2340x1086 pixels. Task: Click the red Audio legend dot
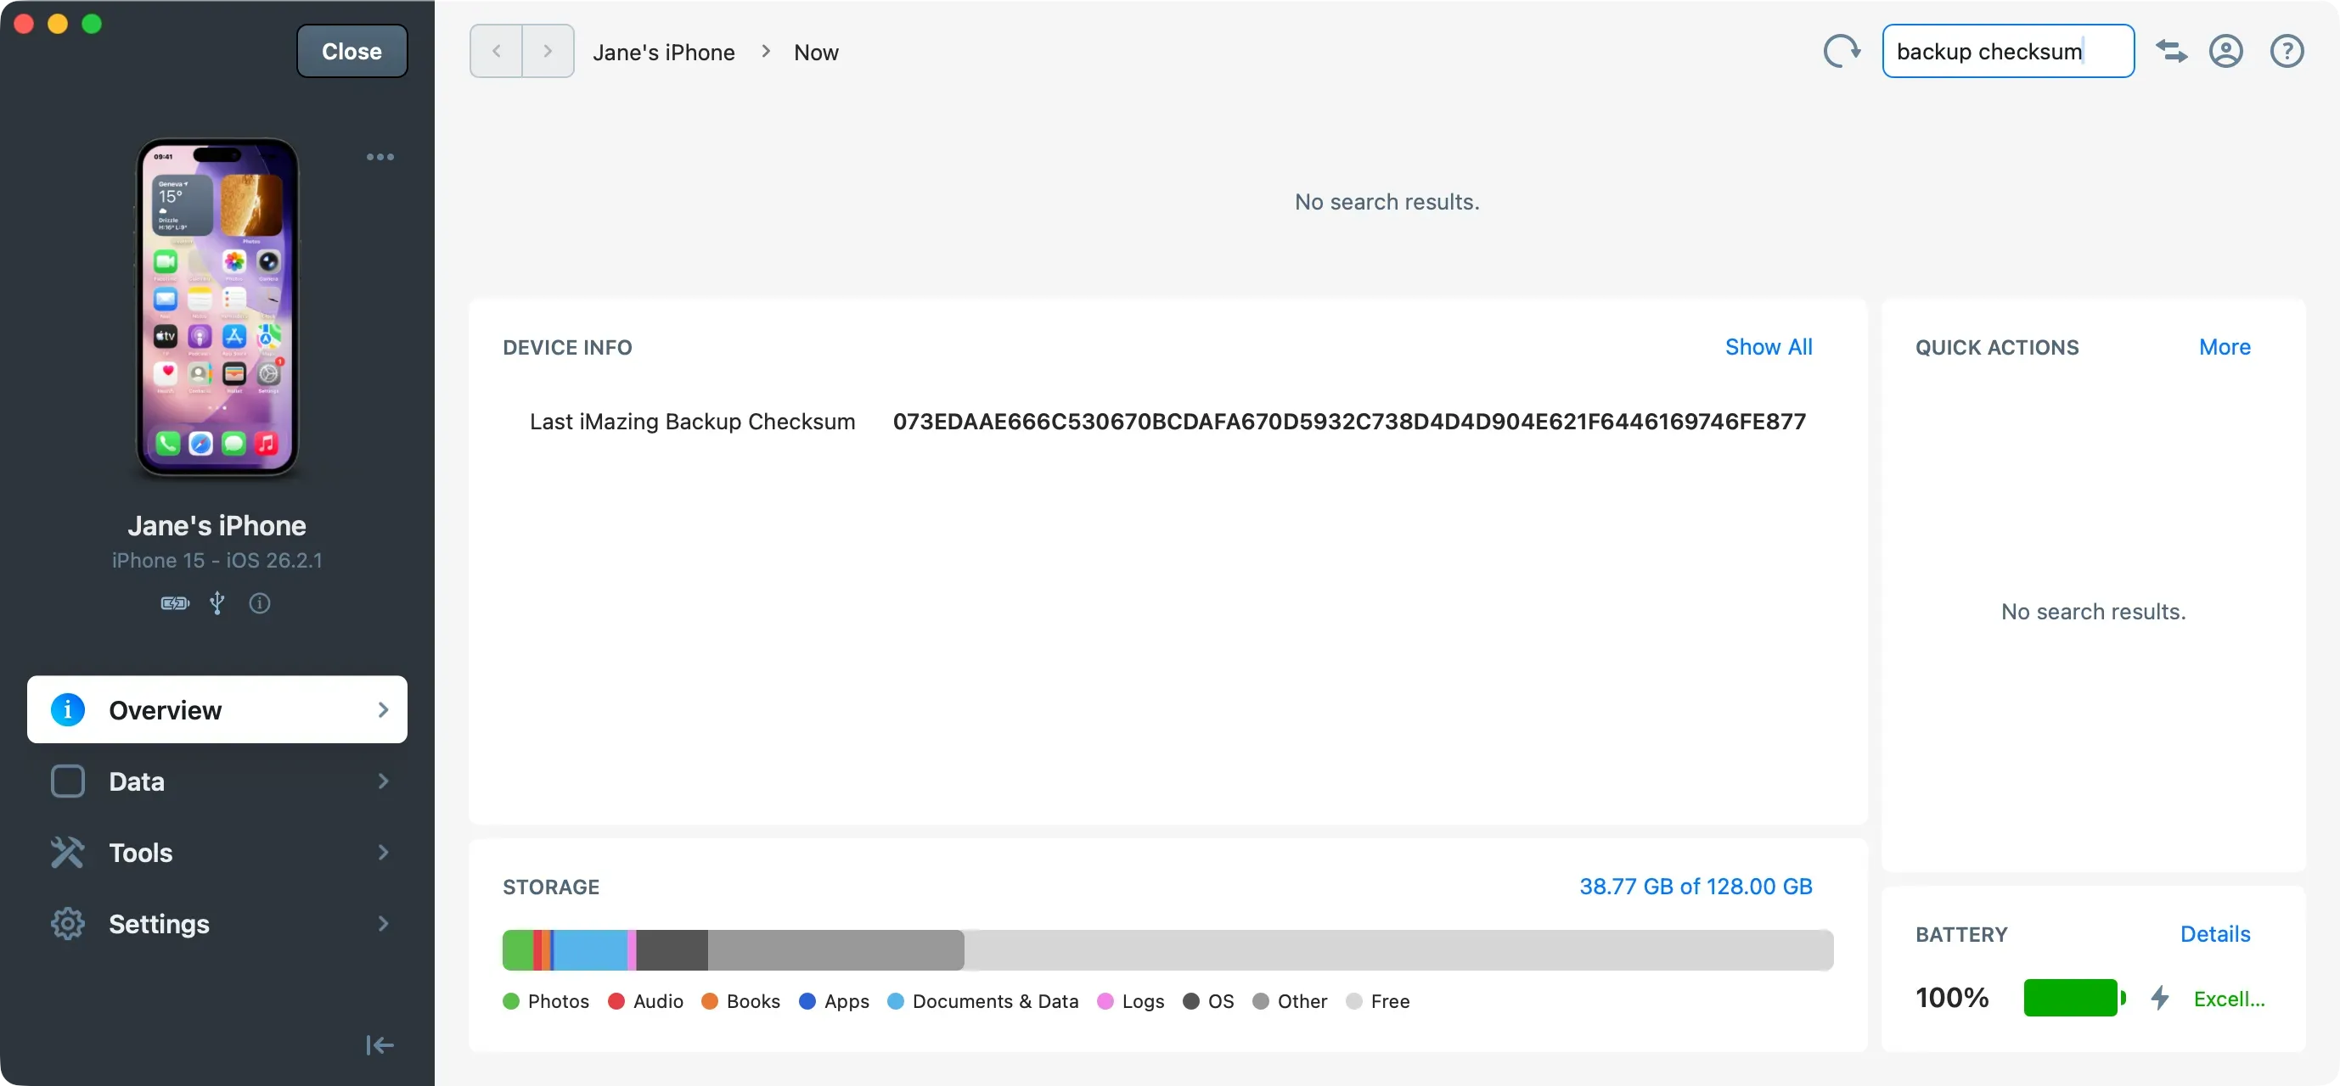click(x=616, y=1001)
